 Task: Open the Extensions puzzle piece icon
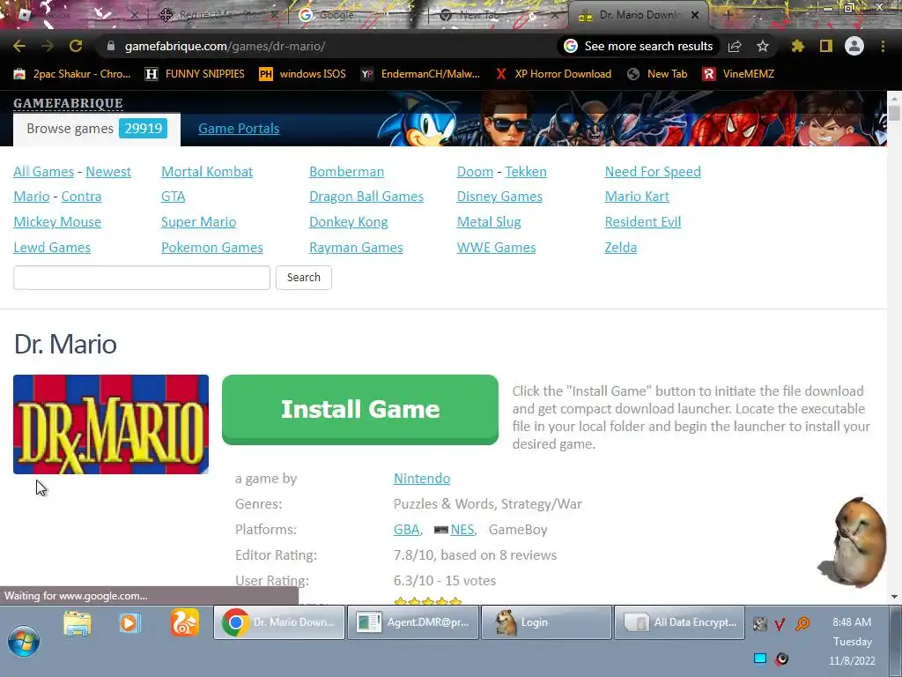coord(797,46)
